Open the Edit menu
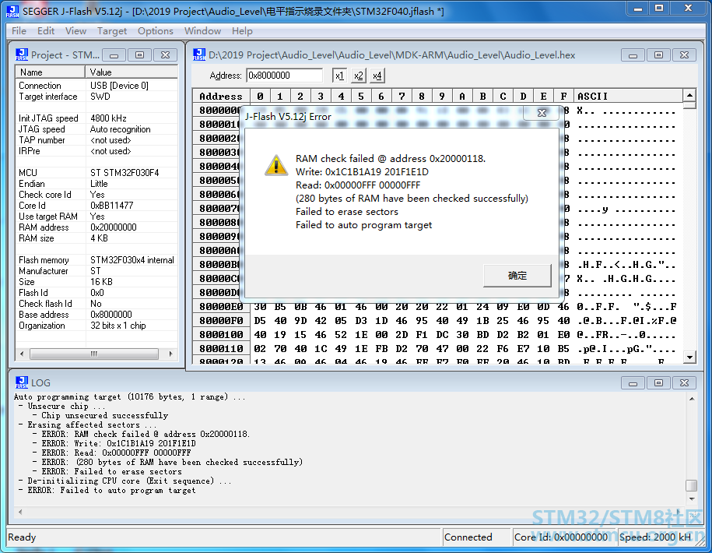Image resolution: width=712 pixels, height=553 pixels. pos(46,31)
